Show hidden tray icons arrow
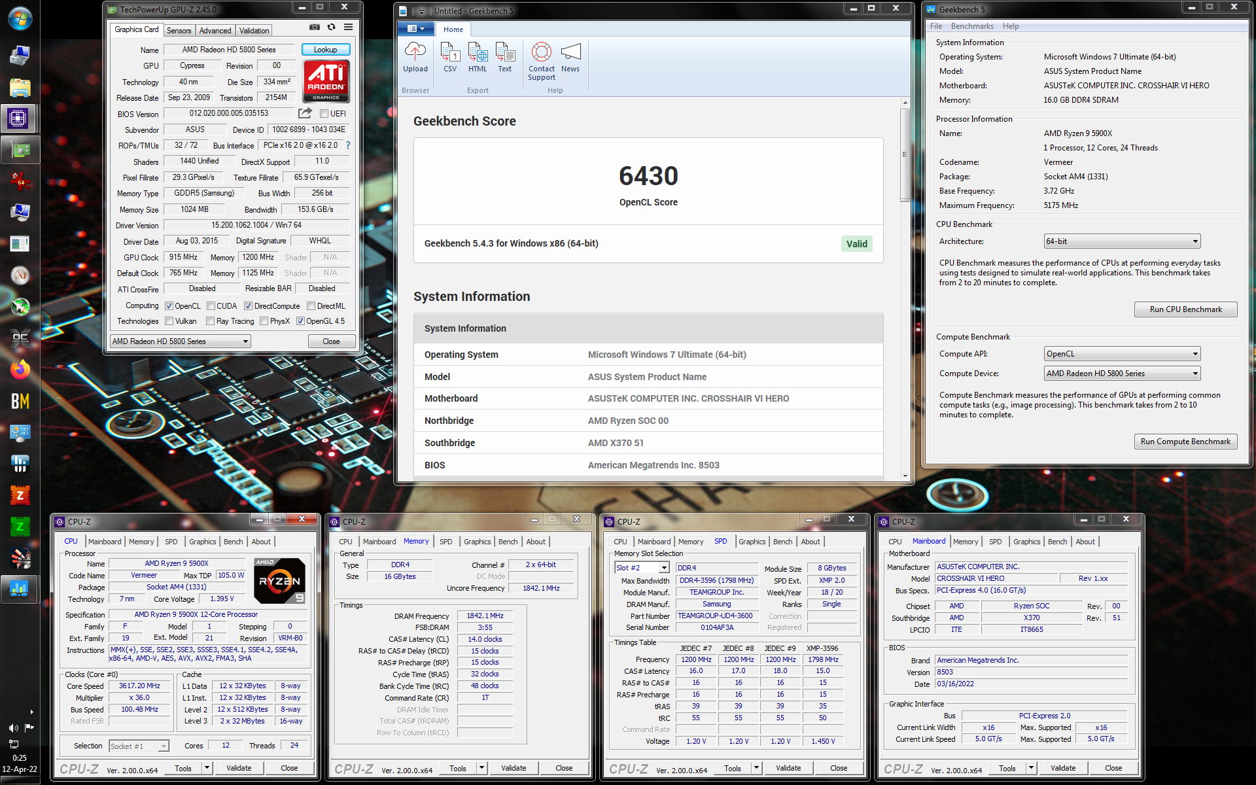Image resolution: width=1256 pixels, height=785 pixels. click(x=31, y=712)
